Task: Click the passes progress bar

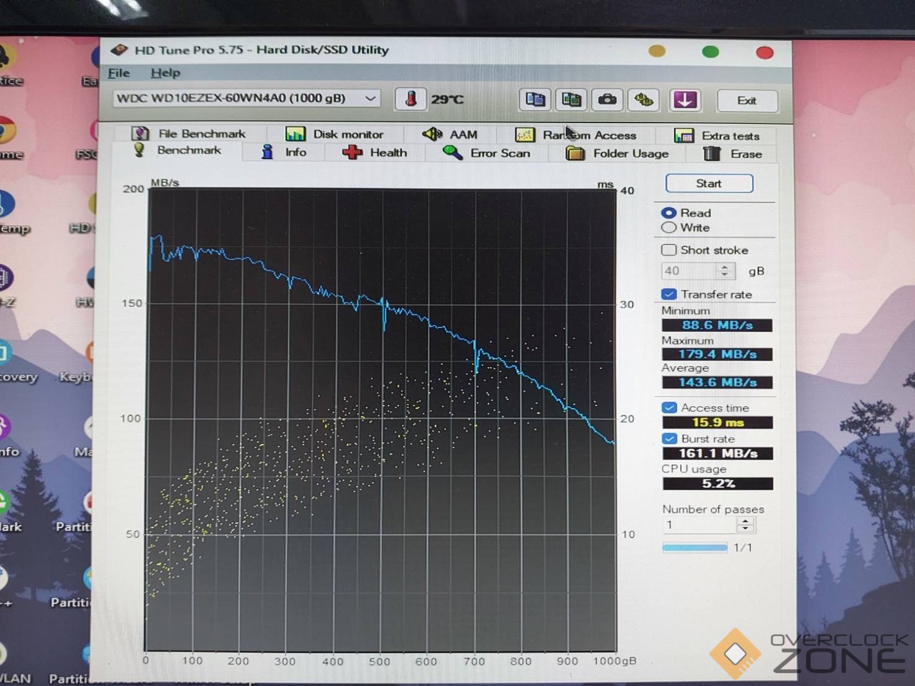Action: 694,547
